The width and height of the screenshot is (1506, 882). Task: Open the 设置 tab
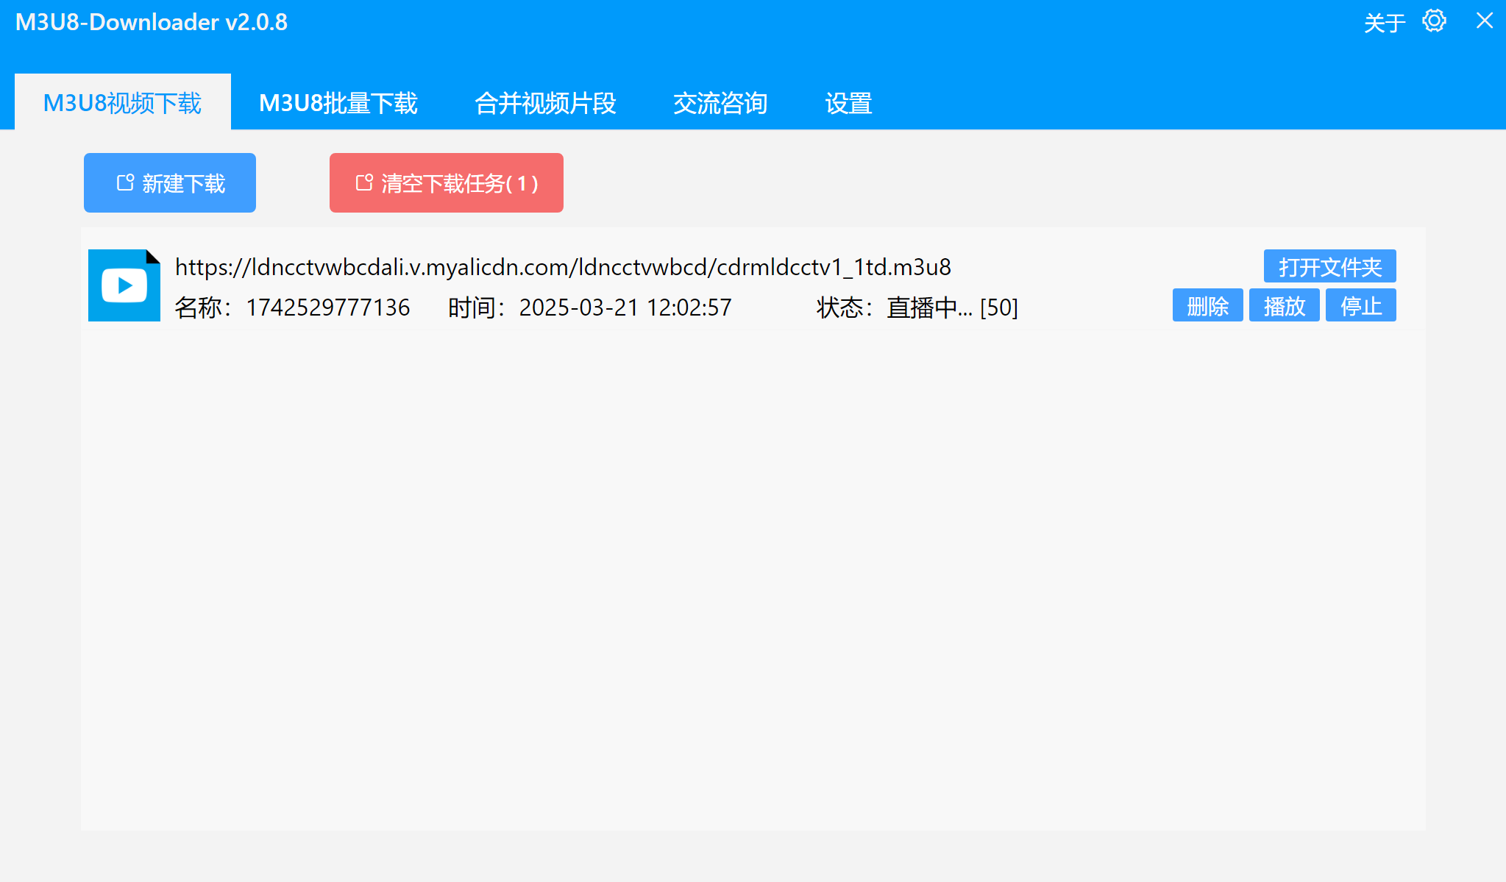[x=848, y=103]
